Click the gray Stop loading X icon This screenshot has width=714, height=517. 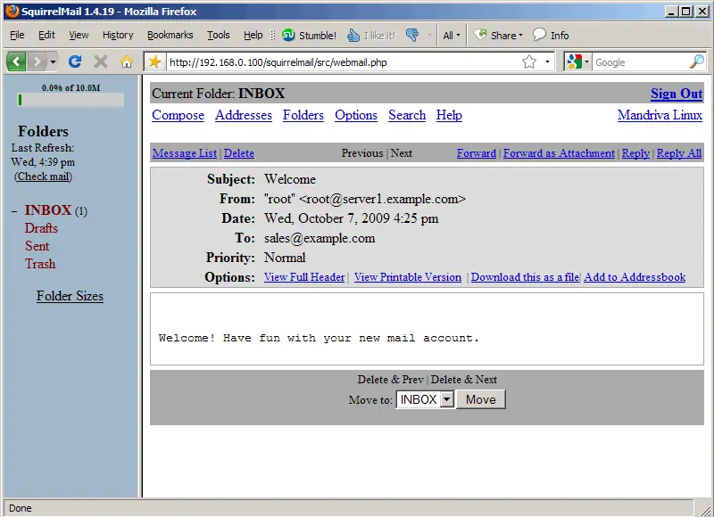[101, 62]
